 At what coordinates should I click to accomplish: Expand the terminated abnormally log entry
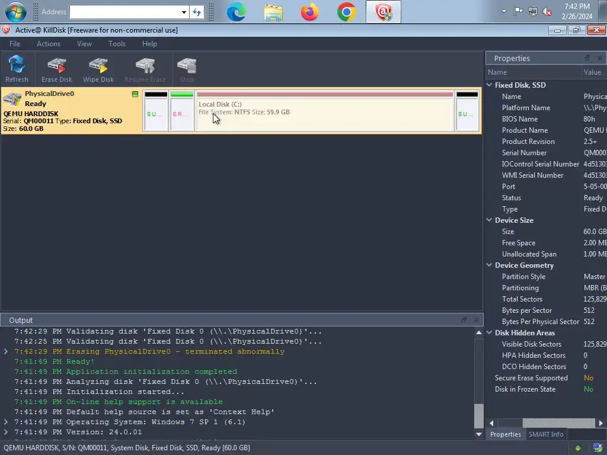[6, 351]
